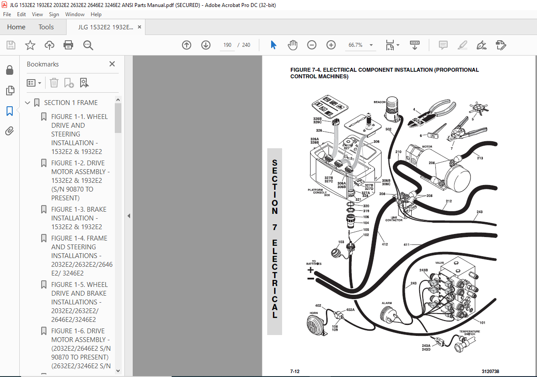This screenshot has height=377, width=537.
Task: Click the page label 7-12
Action: pos(295,371)
